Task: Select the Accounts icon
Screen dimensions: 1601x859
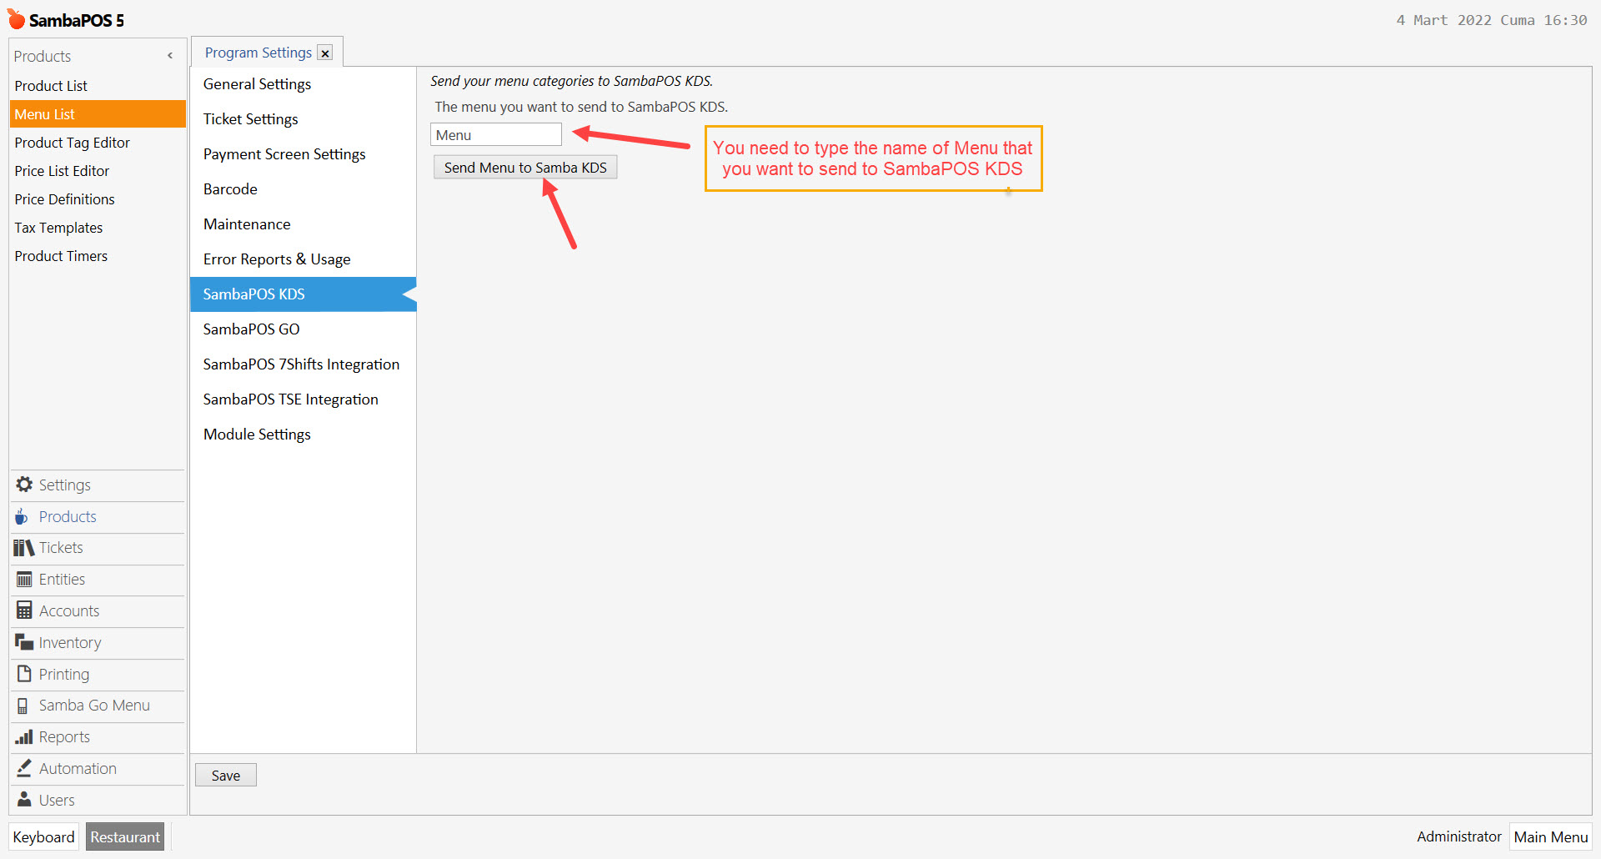Action: 23,610
